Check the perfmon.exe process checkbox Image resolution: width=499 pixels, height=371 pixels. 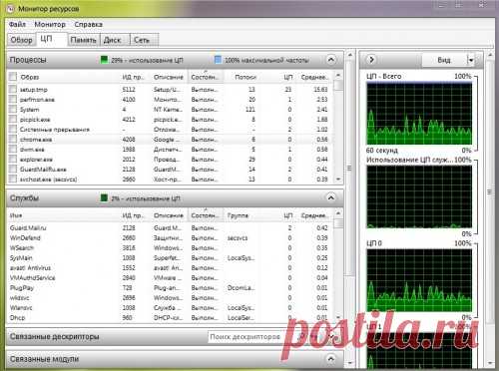tap(13, 100)
